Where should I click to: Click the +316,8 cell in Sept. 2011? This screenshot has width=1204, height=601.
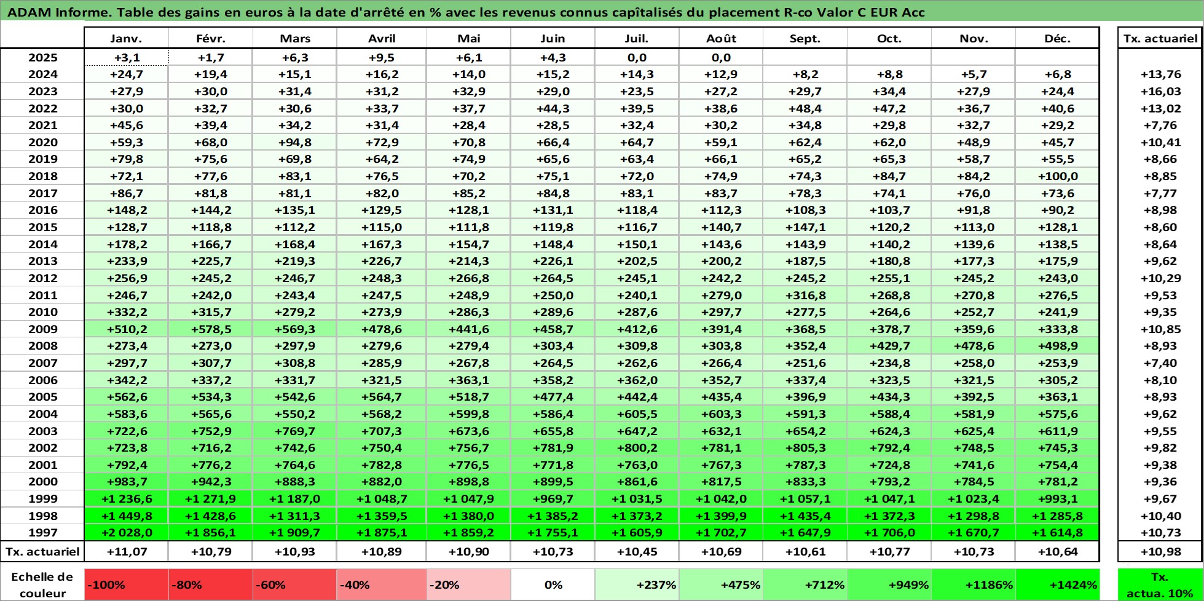805,296
